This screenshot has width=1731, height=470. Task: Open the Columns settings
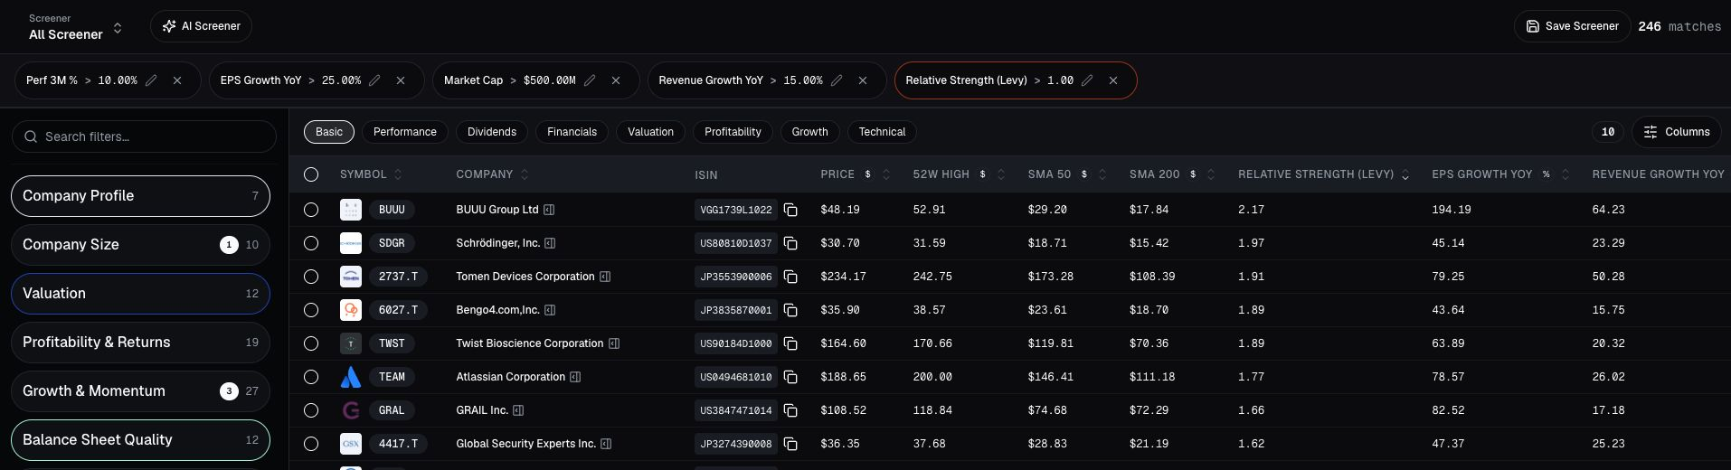pos(1677,132)
